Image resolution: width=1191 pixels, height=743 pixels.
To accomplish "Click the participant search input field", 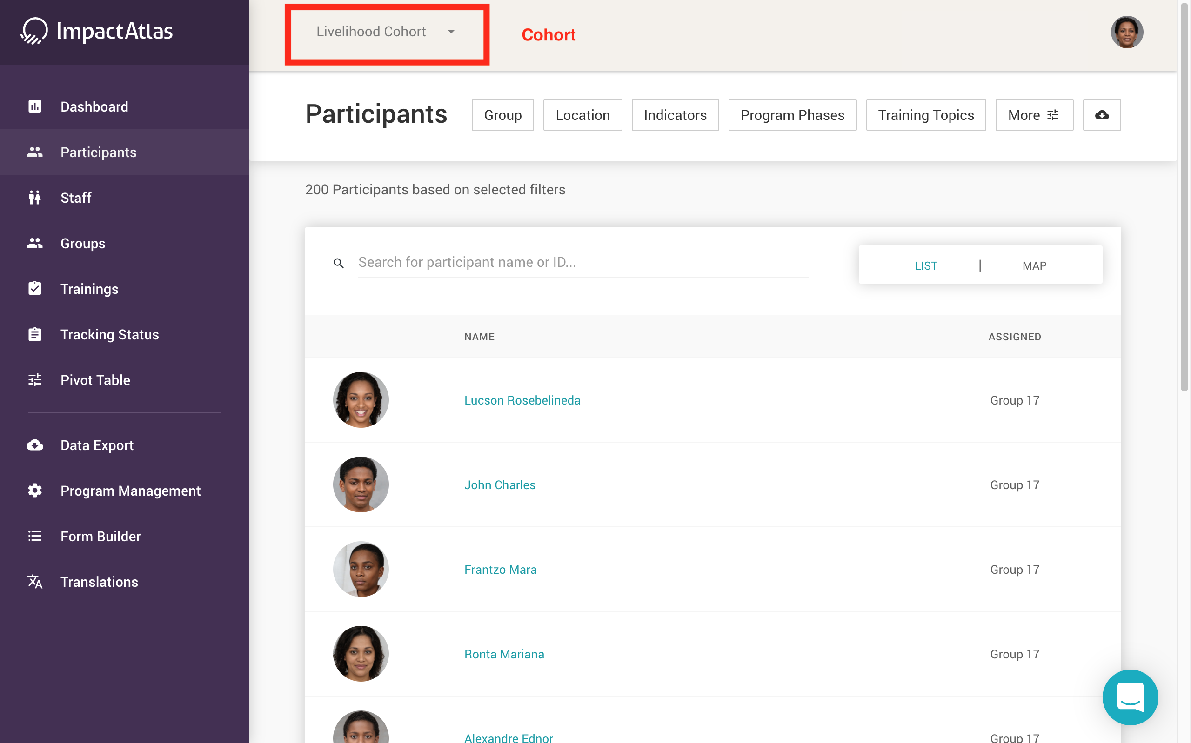I will 582,262.
